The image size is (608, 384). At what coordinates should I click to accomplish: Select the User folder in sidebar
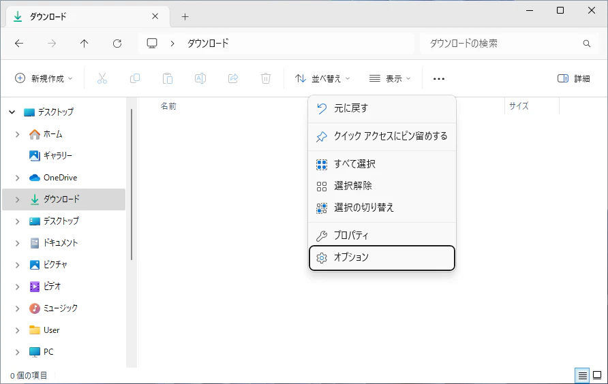[x=52, y=330]
